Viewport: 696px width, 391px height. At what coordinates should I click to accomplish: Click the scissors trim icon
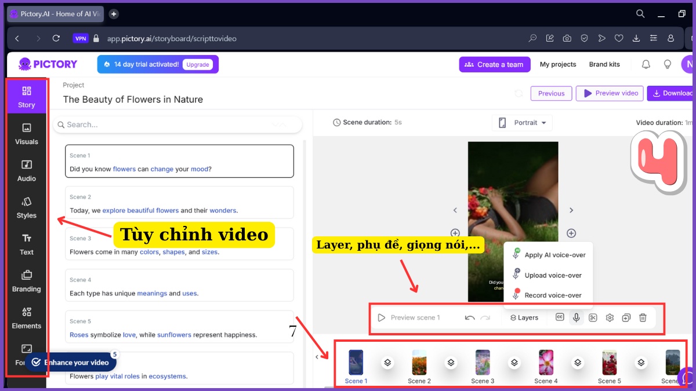tap(593, 317)
